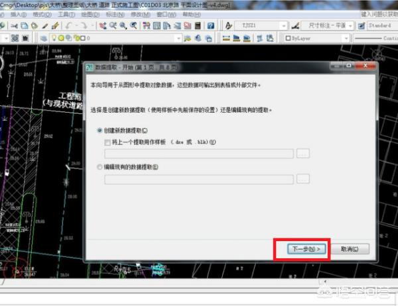398x306 pixels.
Task: Click the Redo arrow in the toolbar
Action: (86, 26)
